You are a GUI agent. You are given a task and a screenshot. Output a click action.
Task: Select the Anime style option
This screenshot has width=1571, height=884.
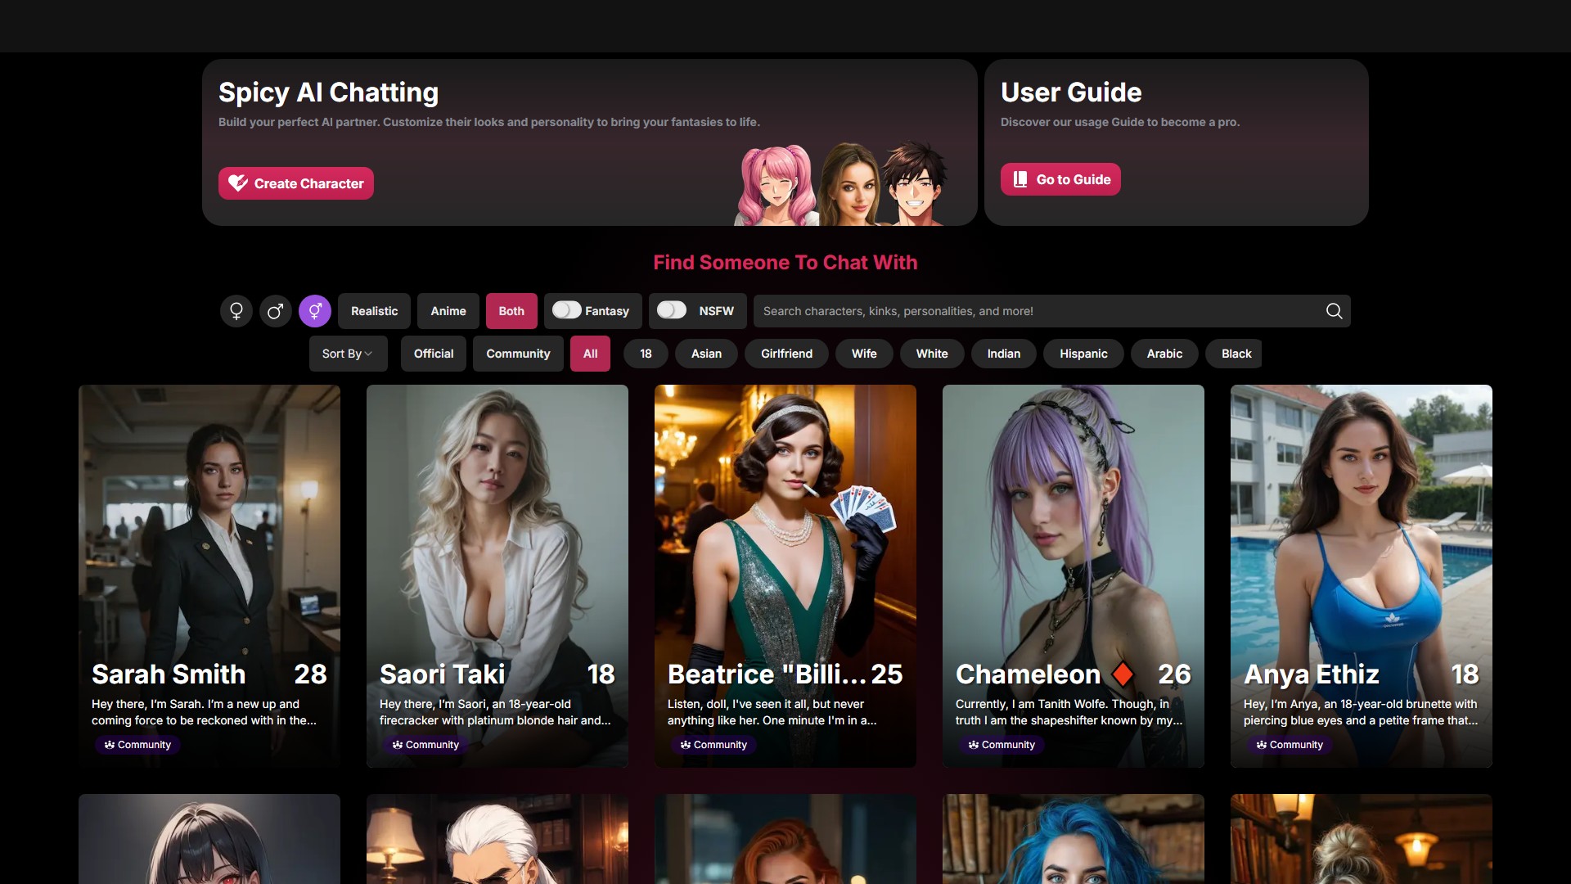pos(448,311)
